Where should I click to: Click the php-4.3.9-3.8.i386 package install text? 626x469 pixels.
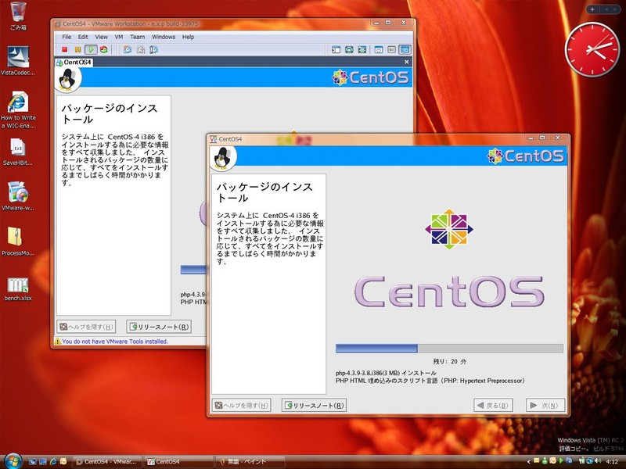point(386,373)
